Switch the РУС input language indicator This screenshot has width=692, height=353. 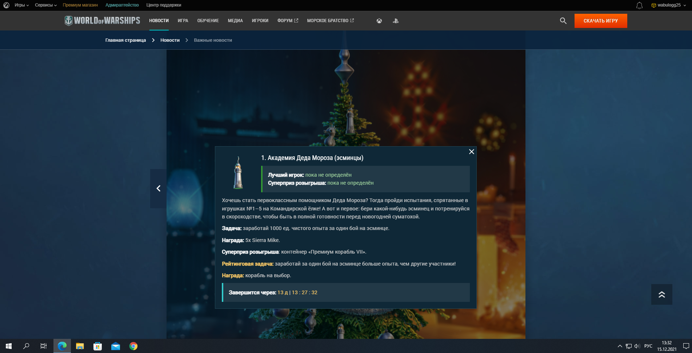pos(648,346)
